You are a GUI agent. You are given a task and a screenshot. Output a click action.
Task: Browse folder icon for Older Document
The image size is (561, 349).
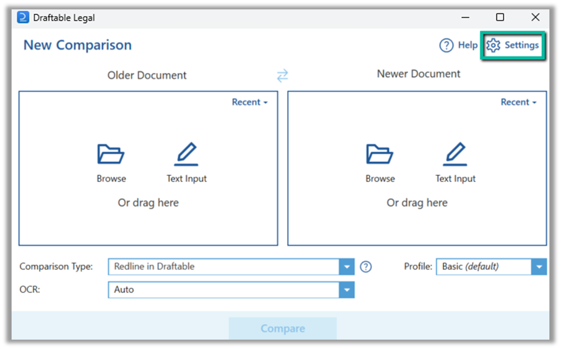pyautogui.click(x=111, y=154)
